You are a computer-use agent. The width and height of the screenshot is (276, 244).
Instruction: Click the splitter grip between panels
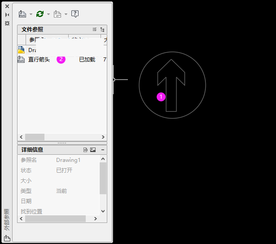pos(62,143)
